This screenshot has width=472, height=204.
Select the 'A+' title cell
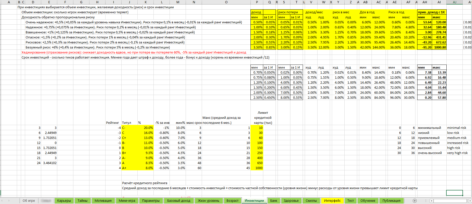click(129, 168)
